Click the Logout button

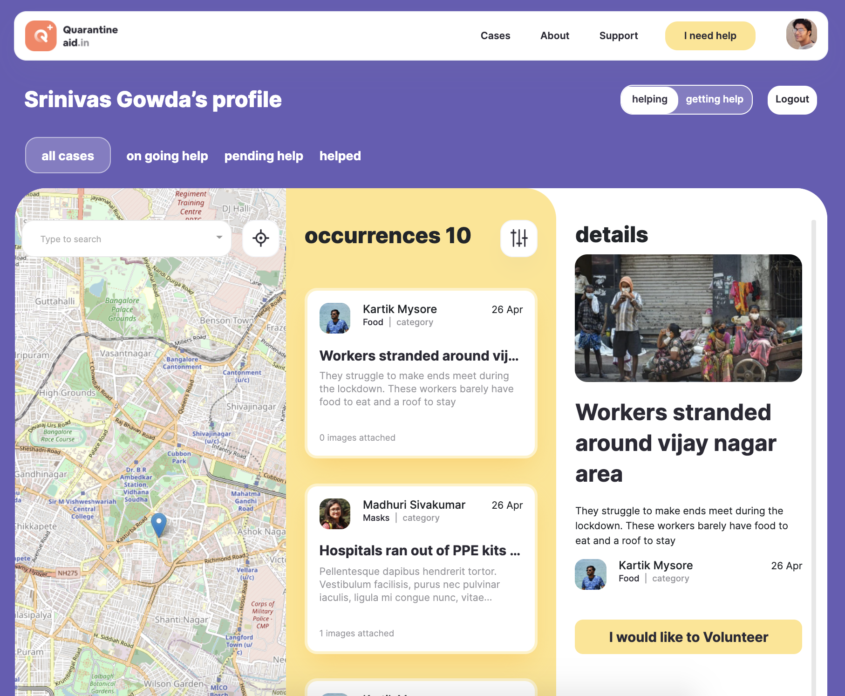(792, 100)
